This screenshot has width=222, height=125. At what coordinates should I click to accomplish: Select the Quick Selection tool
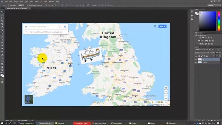[2, 21]
